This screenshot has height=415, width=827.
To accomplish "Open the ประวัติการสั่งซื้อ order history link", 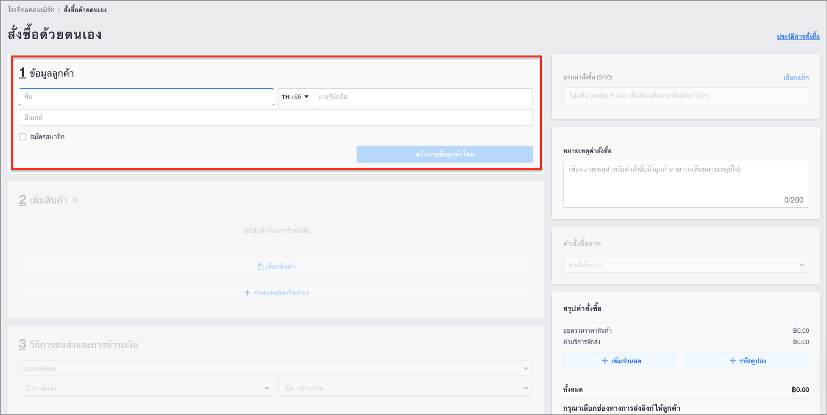I will pyautogui.click(x=798, y=36).
